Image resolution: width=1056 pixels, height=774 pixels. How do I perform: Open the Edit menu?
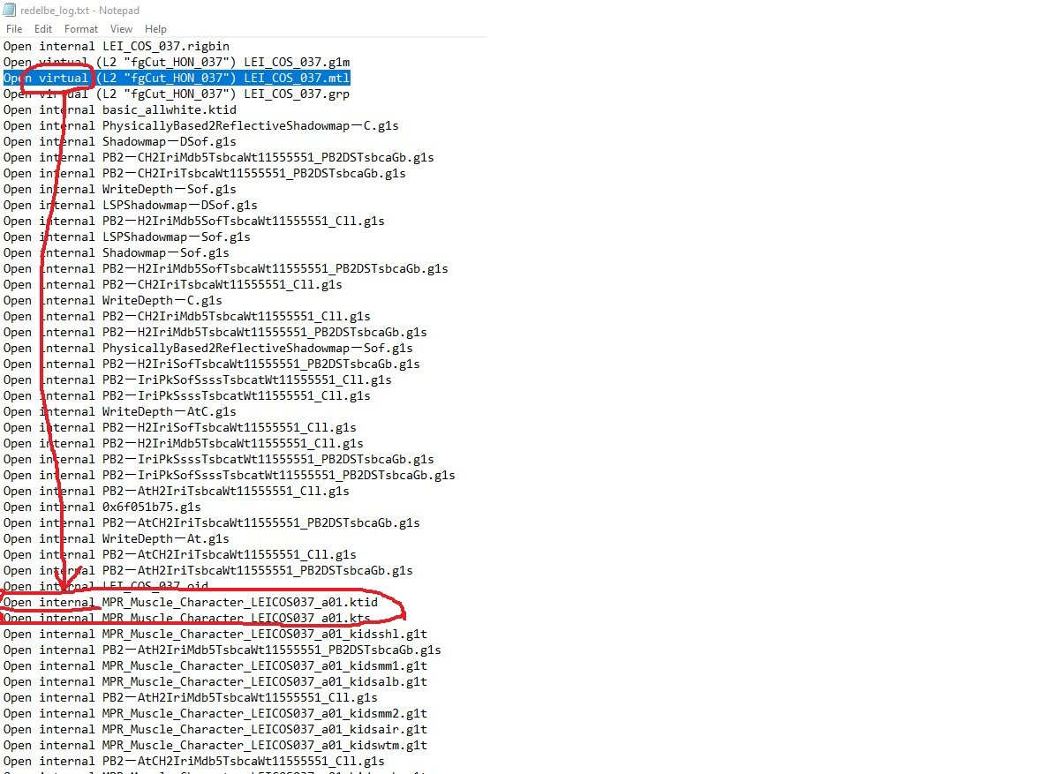[x=42, y=28]
